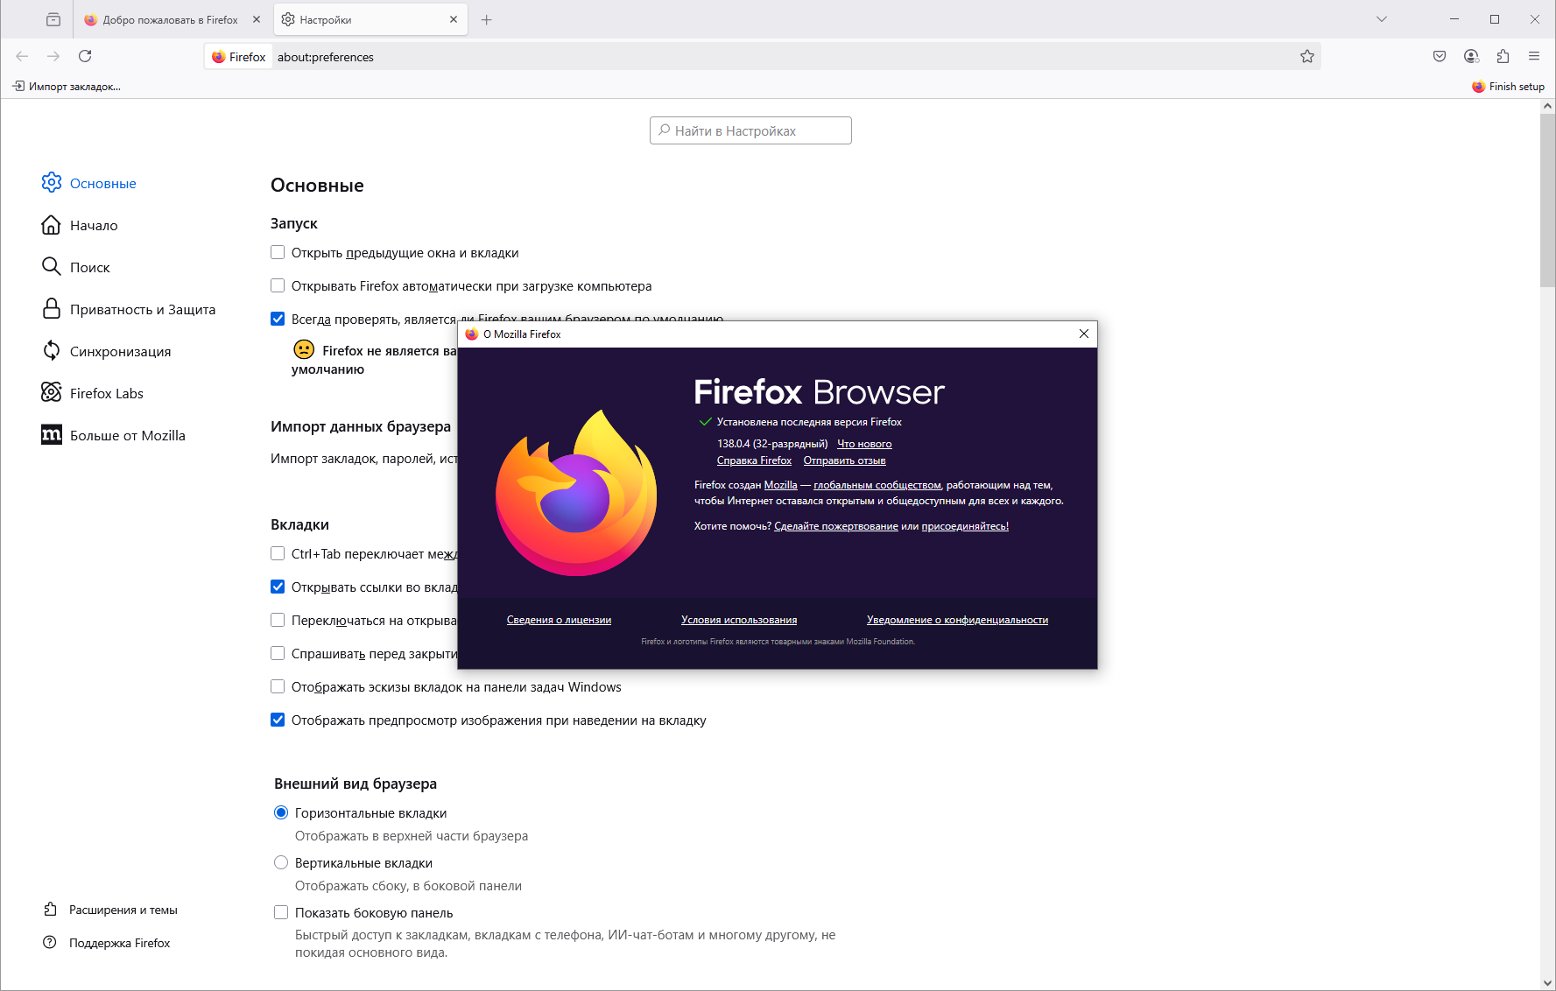Click Сделайте пожертвование link

[836, 526]
